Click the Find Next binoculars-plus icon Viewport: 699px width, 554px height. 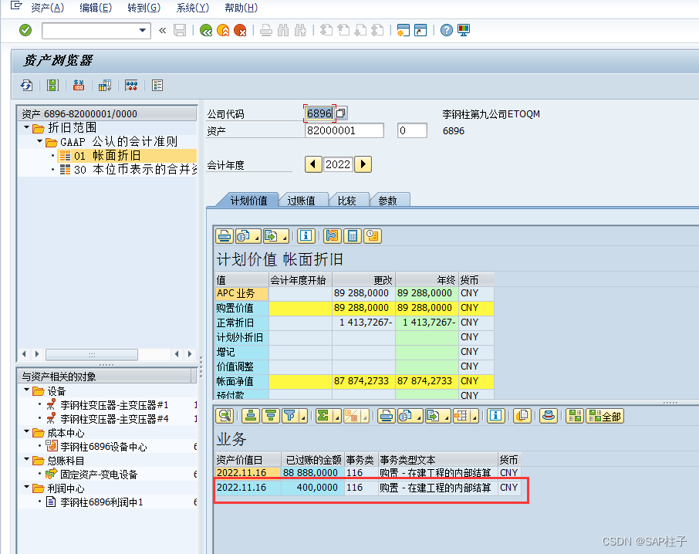pos(300,30)
